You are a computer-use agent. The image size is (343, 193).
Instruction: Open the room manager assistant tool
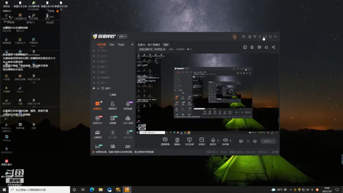(113, 105)
